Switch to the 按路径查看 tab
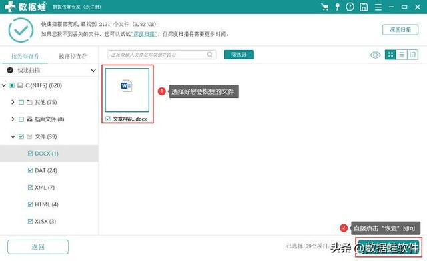The width and height of the screenshot is (427, 261). (x=73, y=56)
